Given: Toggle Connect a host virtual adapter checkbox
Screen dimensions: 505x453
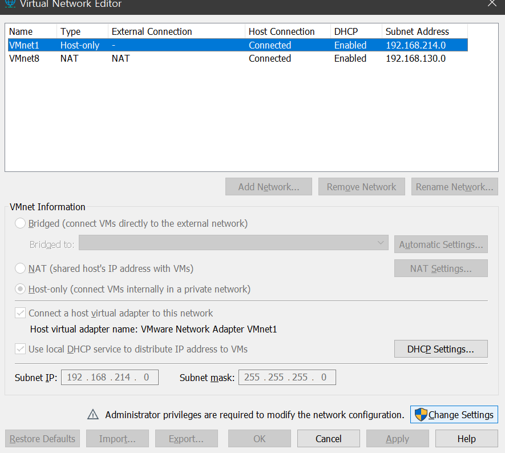Looking at the screenshot, I should coord(21,312).
